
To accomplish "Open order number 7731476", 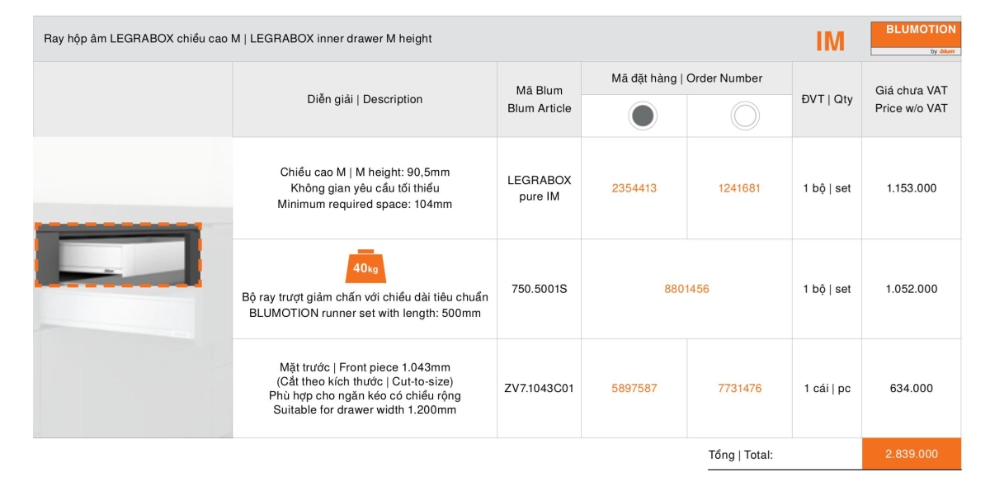I will pos(739,388).
